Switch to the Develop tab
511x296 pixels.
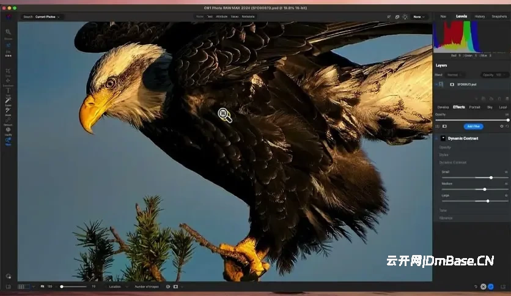443,107
